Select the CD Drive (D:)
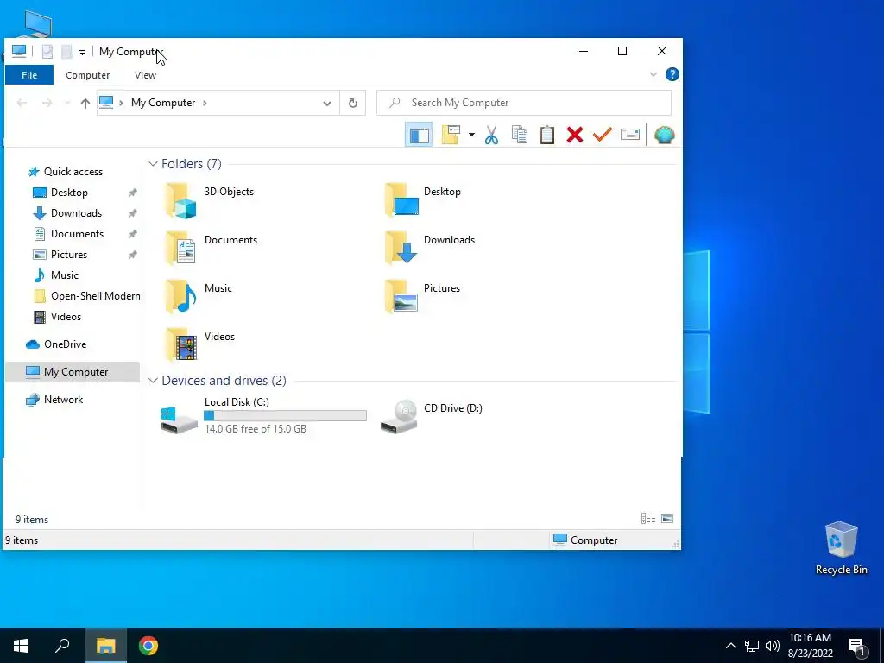Screen dimensions: 884x663 click(x=430, y=416)
